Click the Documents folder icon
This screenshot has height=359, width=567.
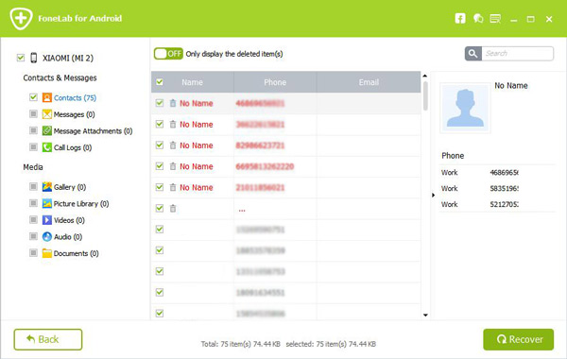click(x=47, y=253)
